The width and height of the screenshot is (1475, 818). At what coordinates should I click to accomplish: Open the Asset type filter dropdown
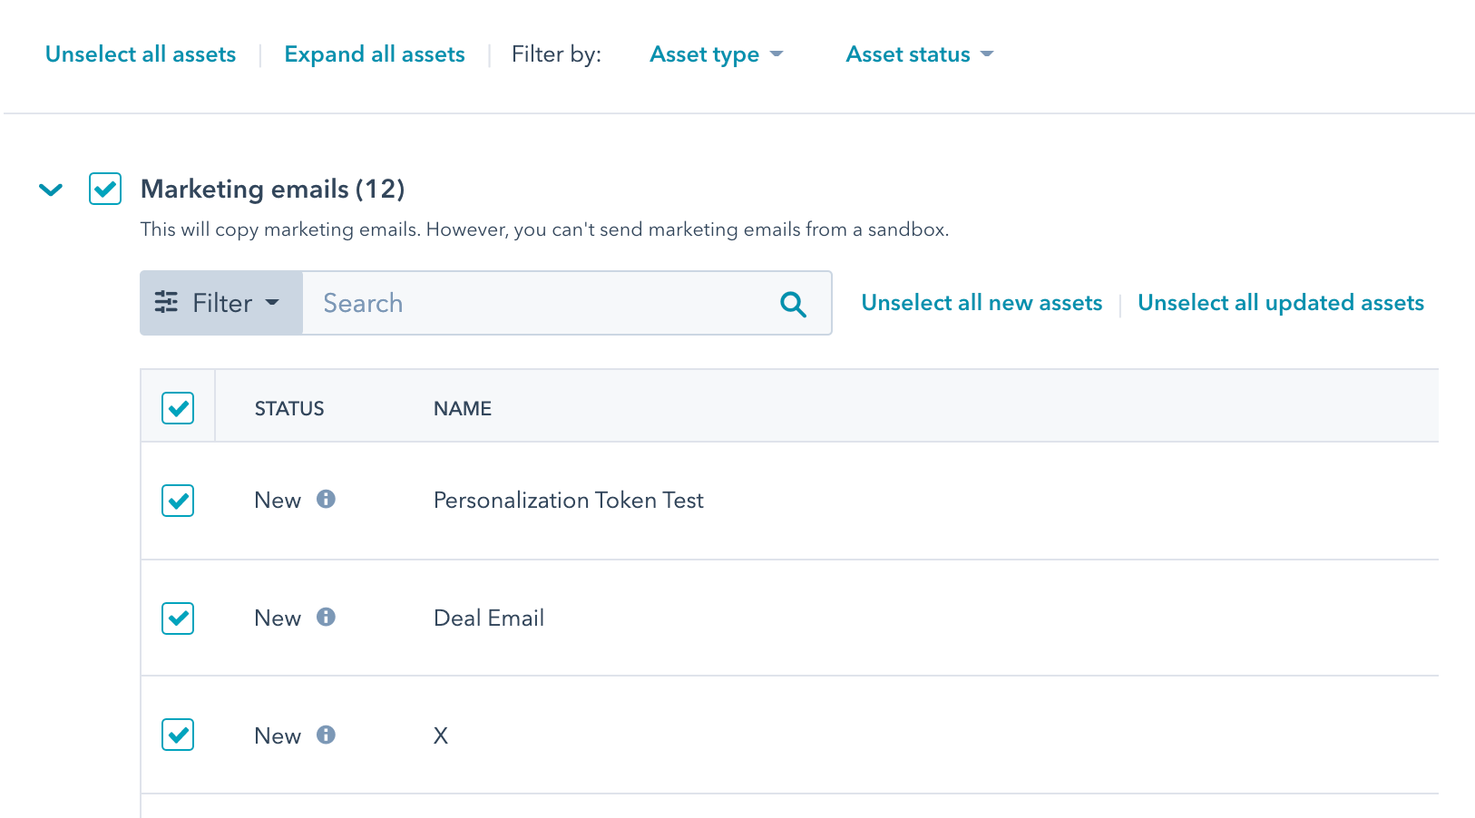[x=717, y=54]
